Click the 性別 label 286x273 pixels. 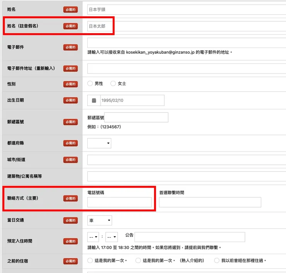pyautogui.click(x=11, y=84)
